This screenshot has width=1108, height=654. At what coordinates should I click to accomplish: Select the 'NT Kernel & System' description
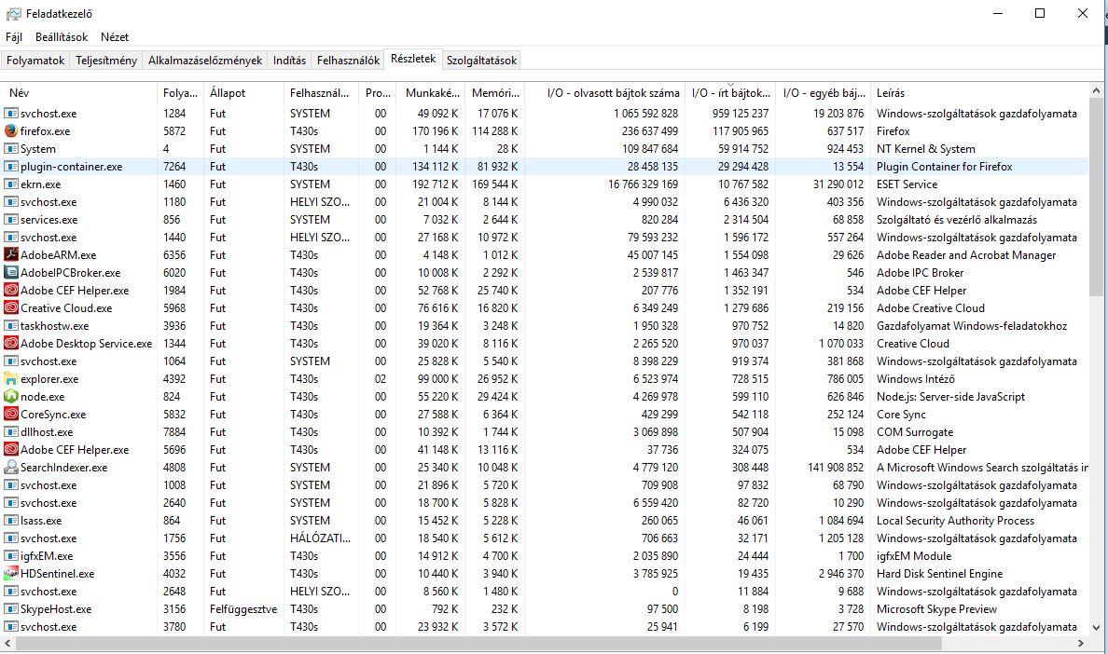point(926,149)
